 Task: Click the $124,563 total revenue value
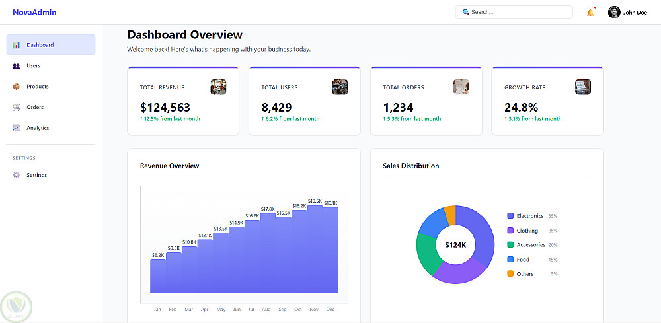click(x=165, y=108)
